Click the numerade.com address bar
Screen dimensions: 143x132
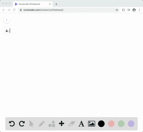[69, 10]
